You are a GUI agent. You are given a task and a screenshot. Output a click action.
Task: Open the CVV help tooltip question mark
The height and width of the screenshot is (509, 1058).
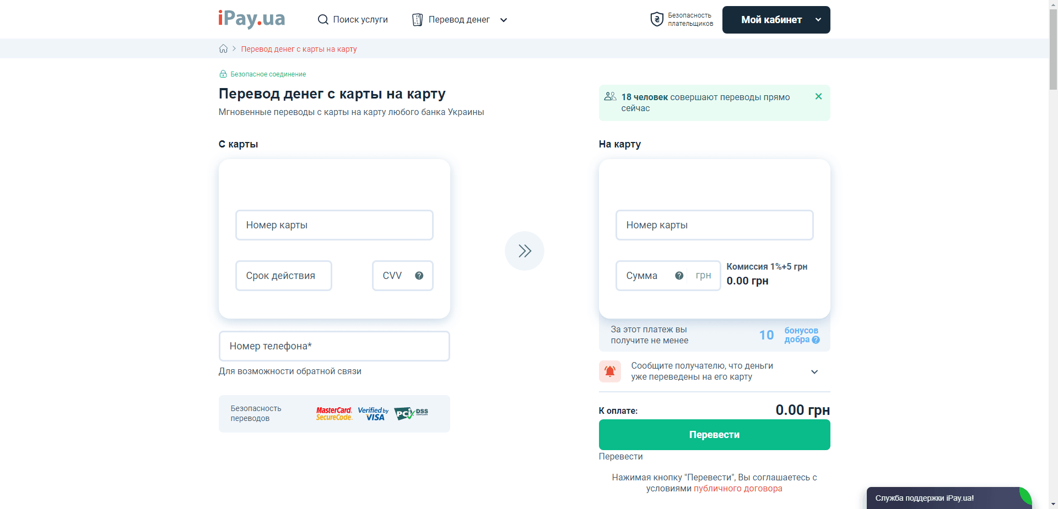[419, 276]
